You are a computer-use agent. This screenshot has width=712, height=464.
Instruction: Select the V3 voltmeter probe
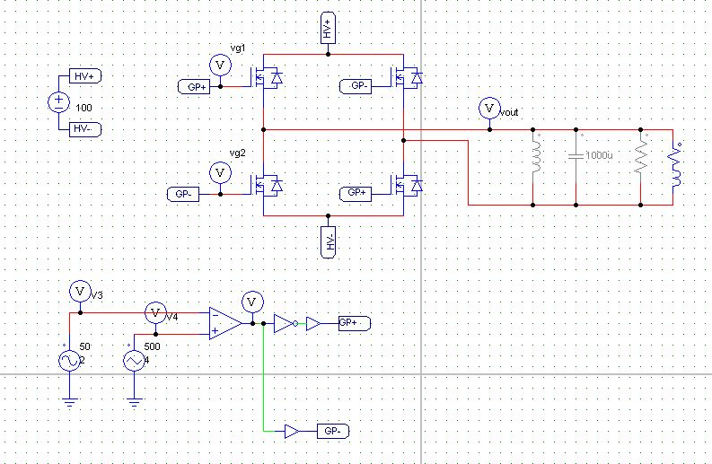click(x=80, y=292)
